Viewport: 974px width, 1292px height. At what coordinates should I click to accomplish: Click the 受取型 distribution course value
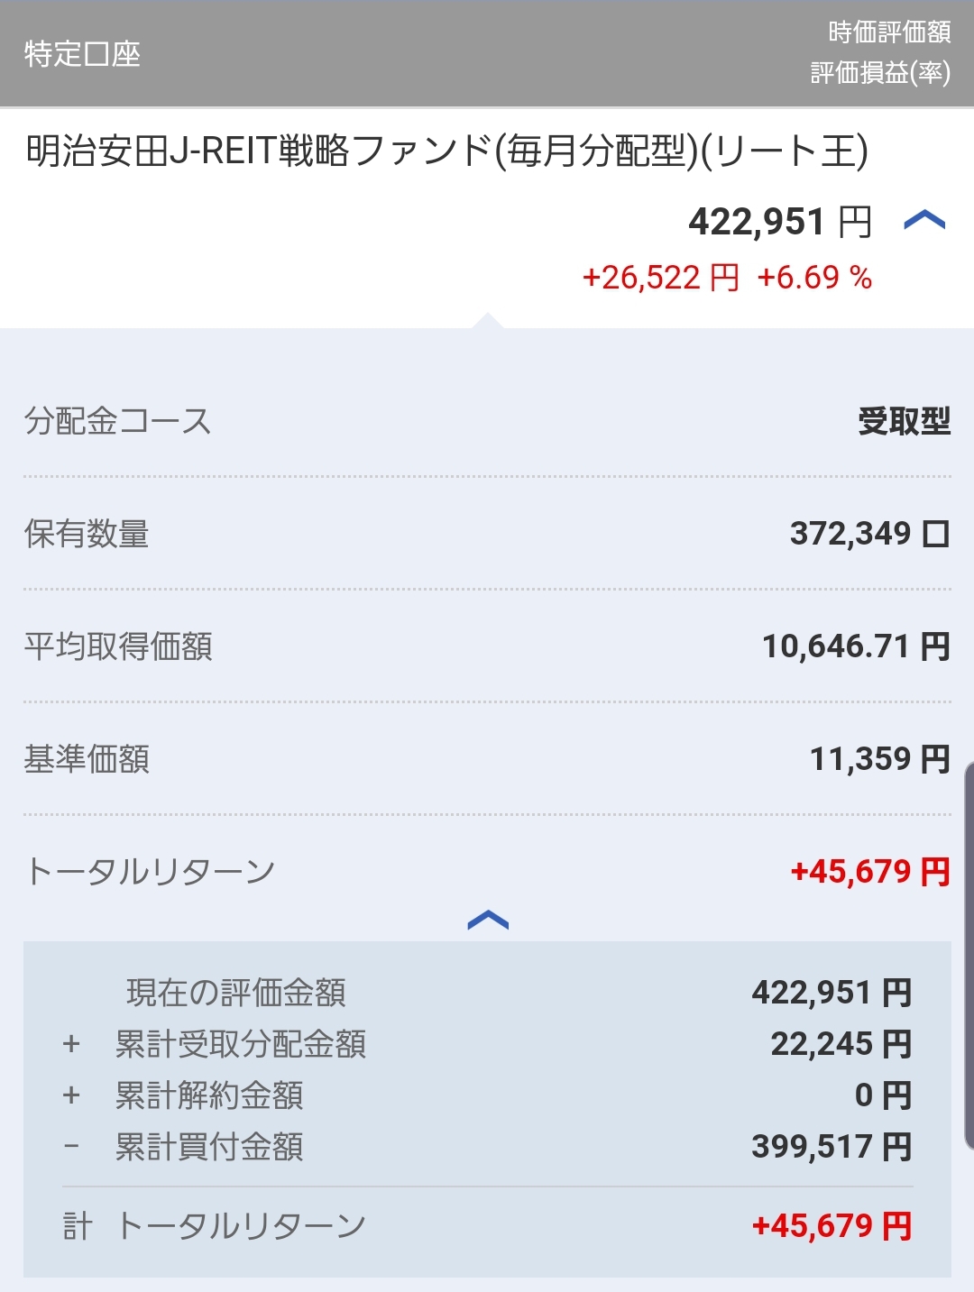pos(904,421)
